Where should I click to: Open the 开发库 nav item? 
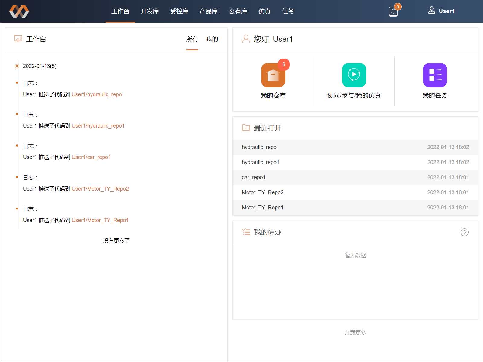pos(150,11)
